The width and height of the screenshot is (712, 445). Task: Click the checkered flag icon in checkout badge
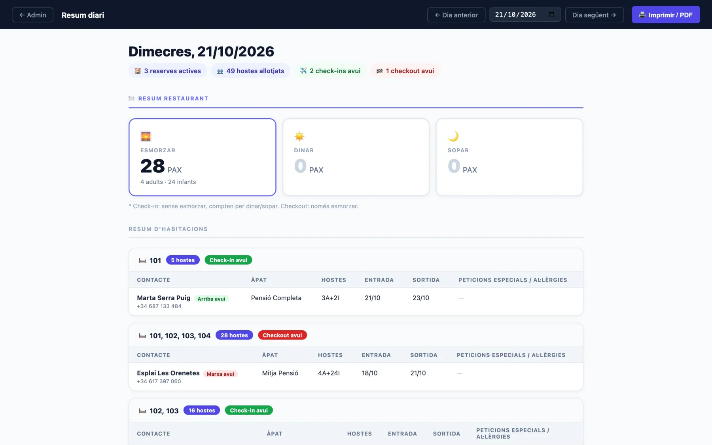pyautogui.click(x=380, y=71)
